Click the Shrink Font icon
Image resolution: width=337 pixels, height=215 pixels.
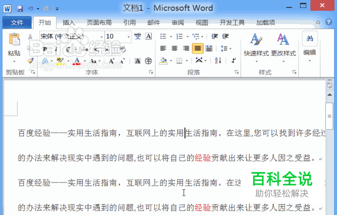coord(123,61)
